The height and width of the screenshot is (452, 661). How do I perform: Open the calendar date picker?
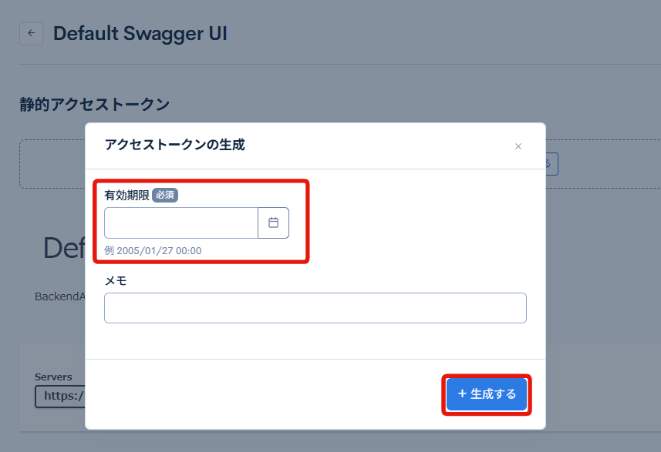pyautogui.click(x=273, y=223)
